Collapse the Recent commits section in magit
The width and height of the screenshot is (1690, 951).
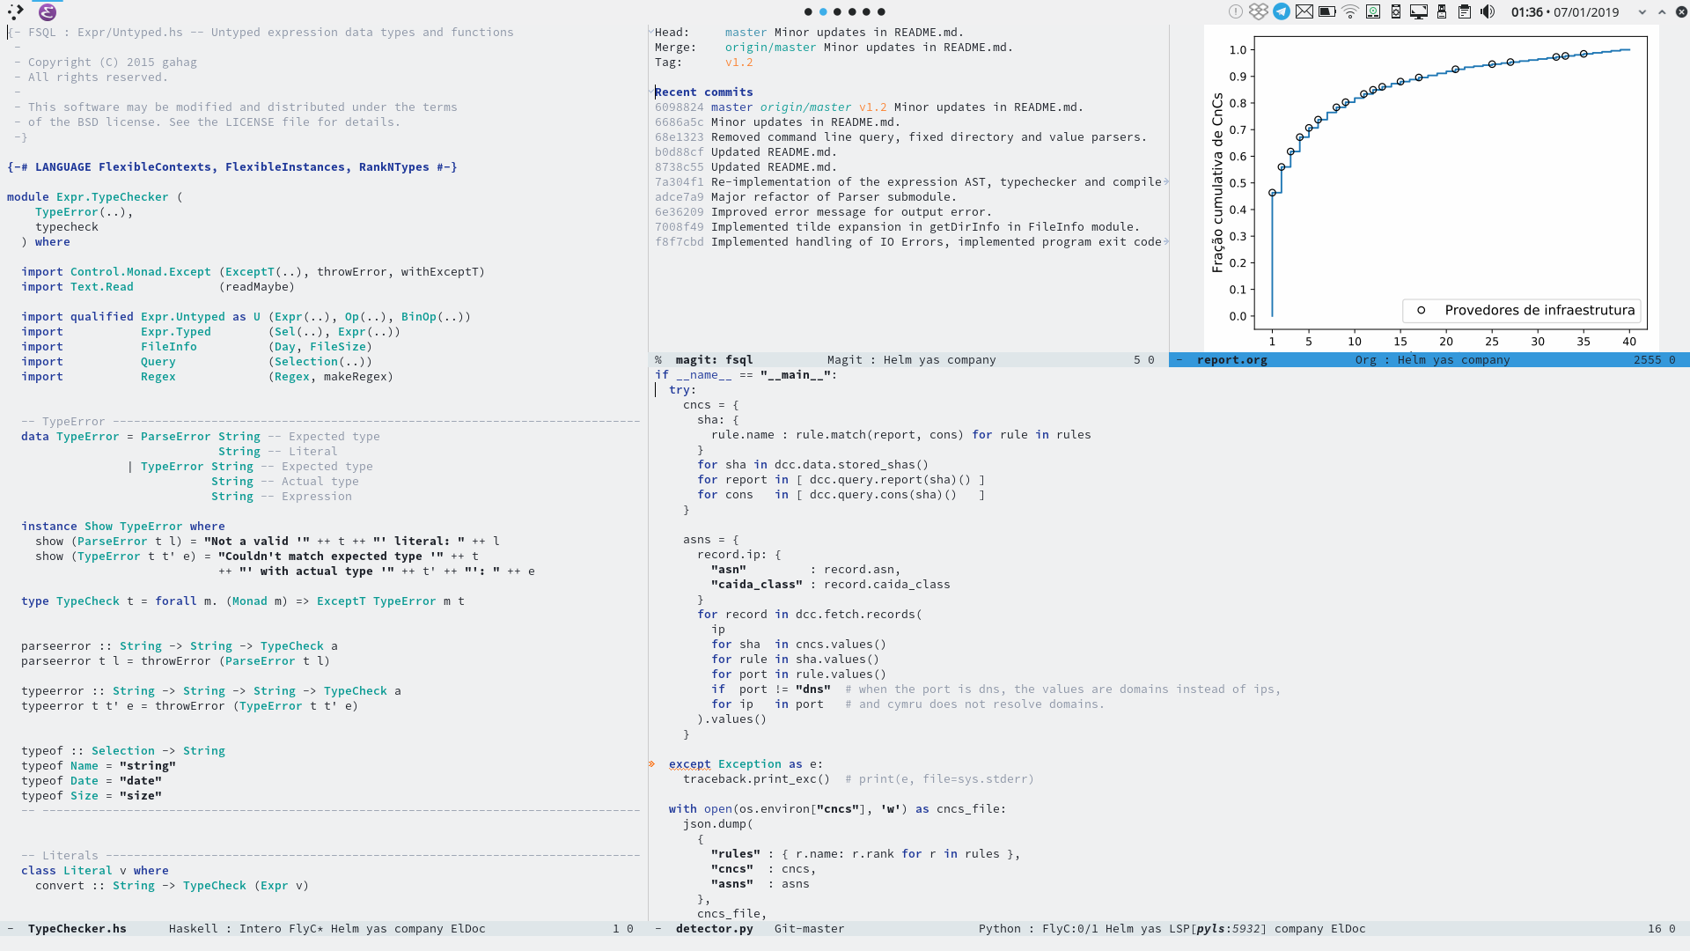coord(703,92)
